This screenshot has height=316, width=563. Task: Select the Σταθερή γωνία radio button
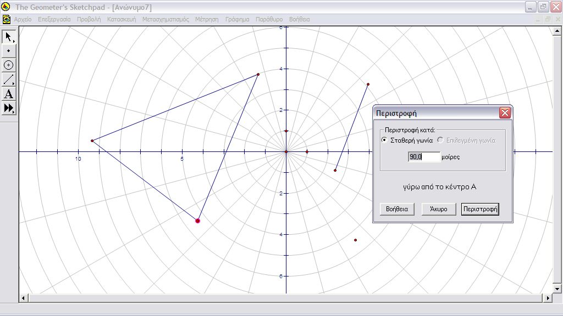click(384, 140)
